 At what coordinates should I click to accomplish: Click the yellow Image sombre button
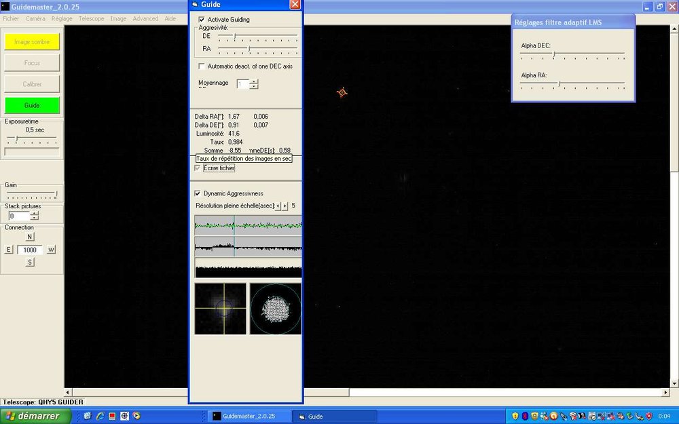coord(32,42)
